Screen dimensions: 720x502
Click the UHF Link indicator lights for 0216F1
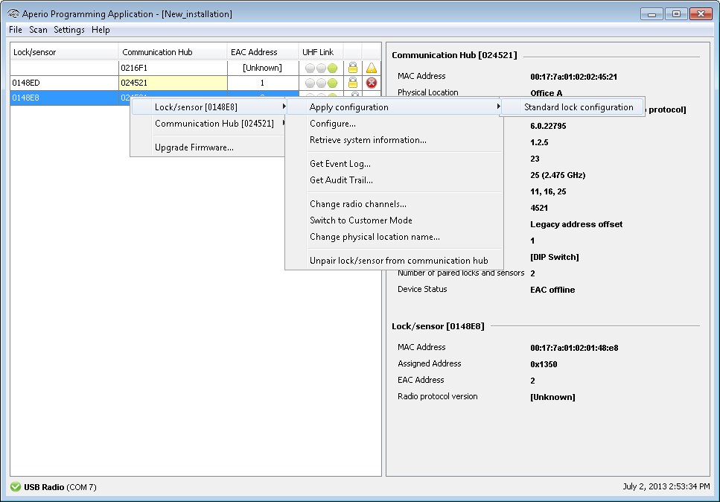pyautogui.click(x=322, y=69)
